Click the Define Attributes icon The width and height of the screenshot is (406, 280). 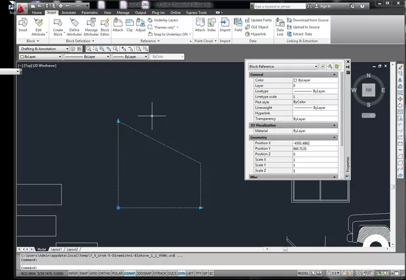74,24
